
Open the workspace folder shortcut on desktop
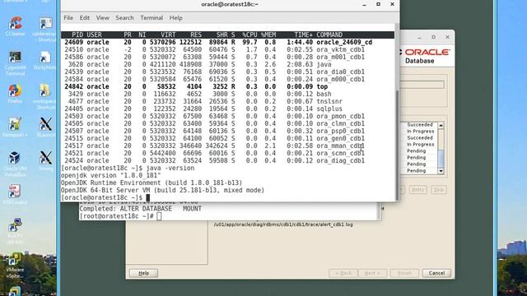[45, 97]
